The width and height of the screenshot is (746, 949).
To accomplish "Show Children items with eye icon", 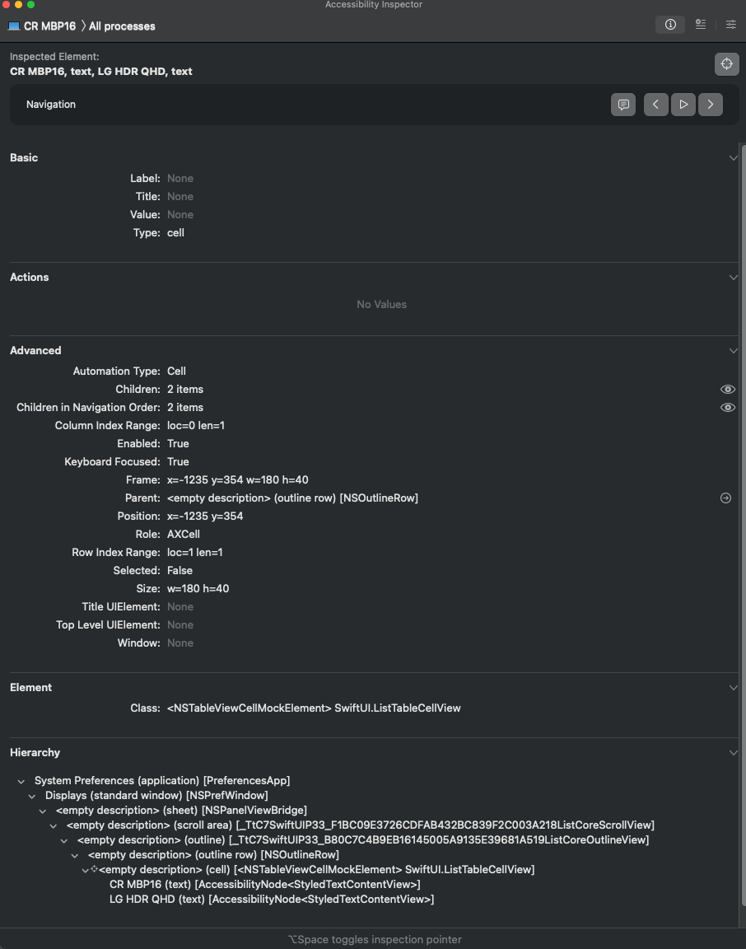I will [x=728, y=389].
